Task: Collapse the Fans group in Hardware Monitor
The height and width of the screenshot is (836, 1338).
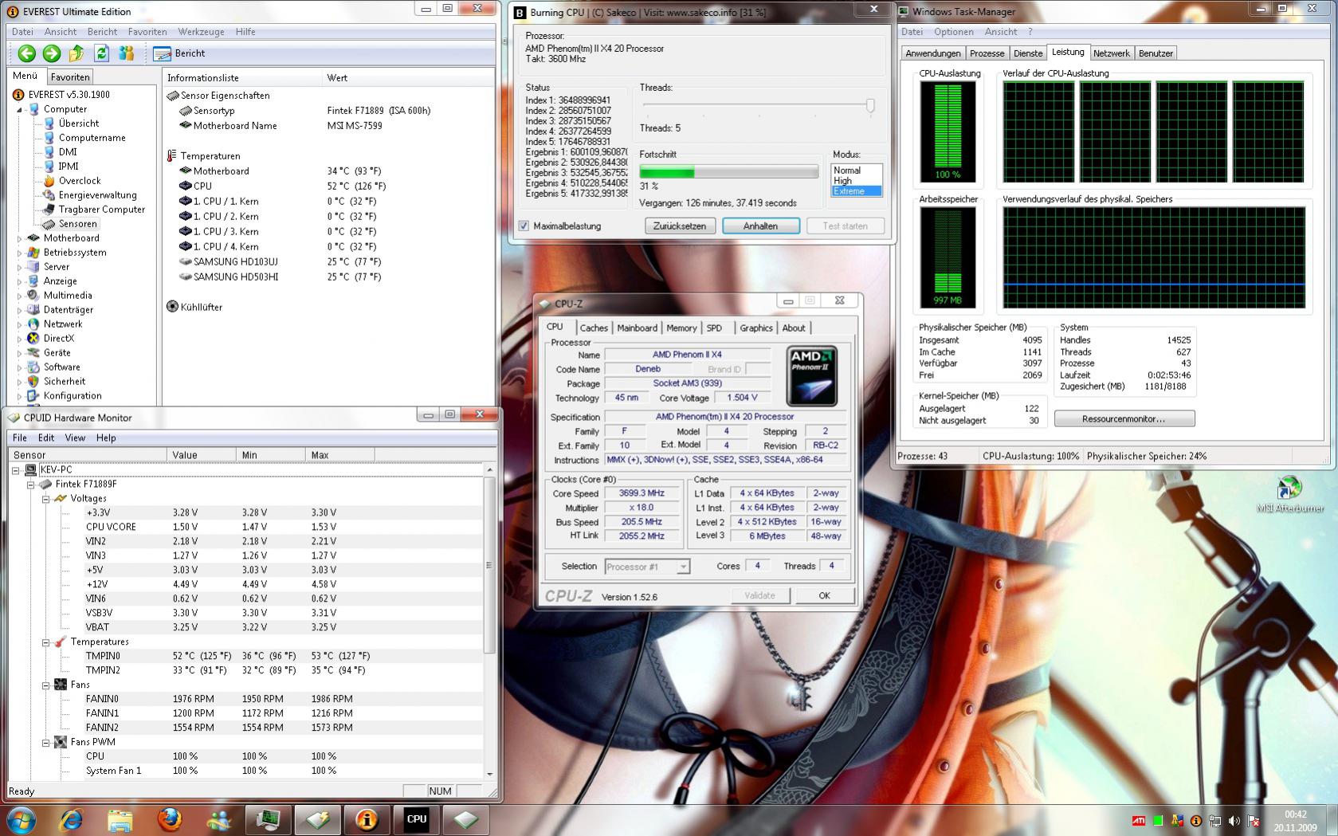Action: 45,685
